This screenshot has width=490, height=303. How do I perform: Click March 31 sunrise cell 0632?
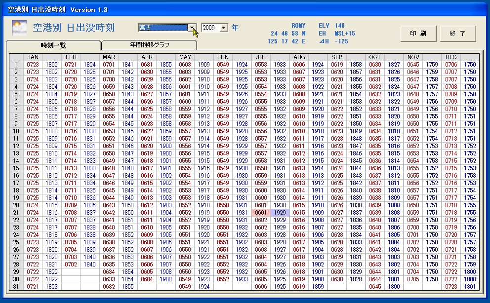109,286
